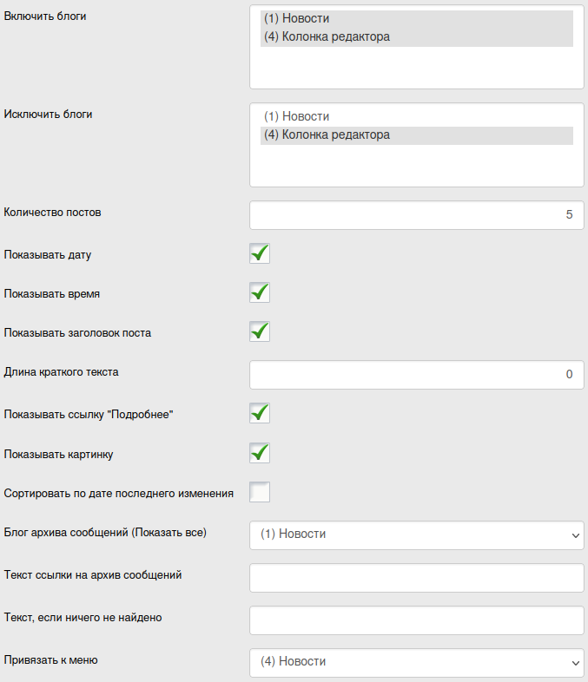Screen dimensions: 588x682
Task: Click the Количество постов input field
Action: click(x=416, y=215)
